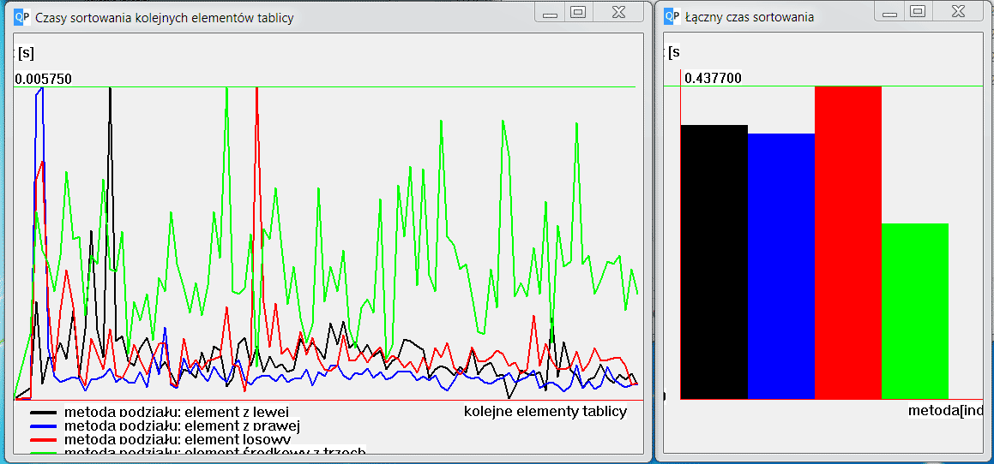The width and height of the screenshot is (994, 464).
Task: Select the green bar in the total time chart
Action: pos(914,311)
